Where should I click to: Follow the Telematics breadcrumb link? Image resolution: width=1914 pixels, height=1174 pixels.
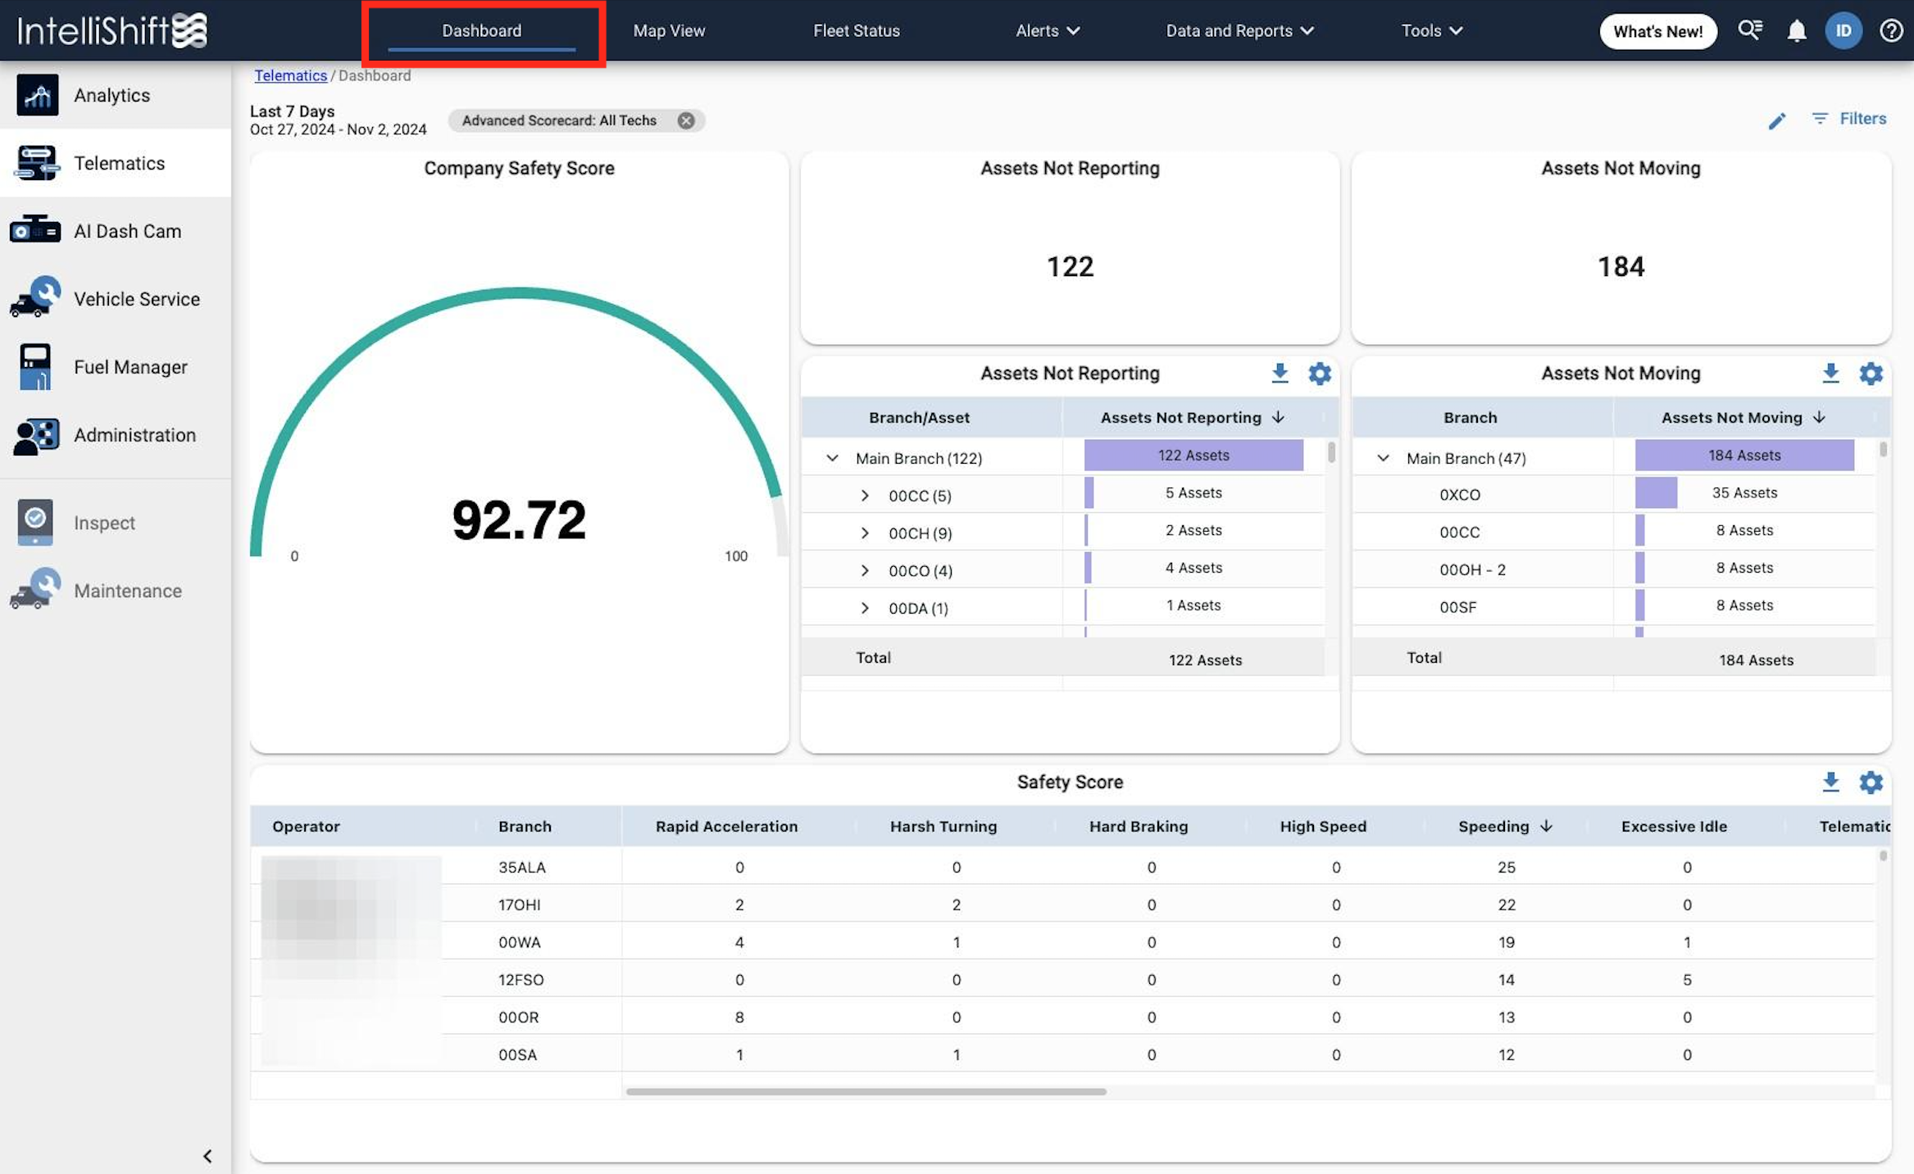coord(290,75)
